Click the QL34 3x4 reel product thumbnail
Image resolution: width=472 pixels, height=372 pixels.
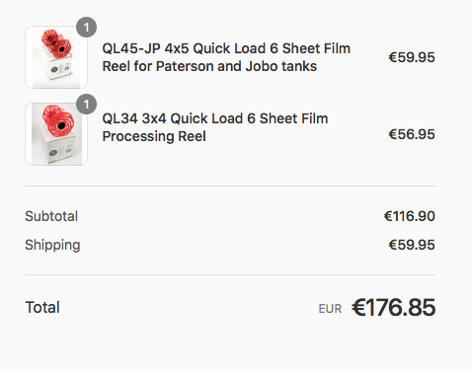pyautogui.click(x=56, y=134)
